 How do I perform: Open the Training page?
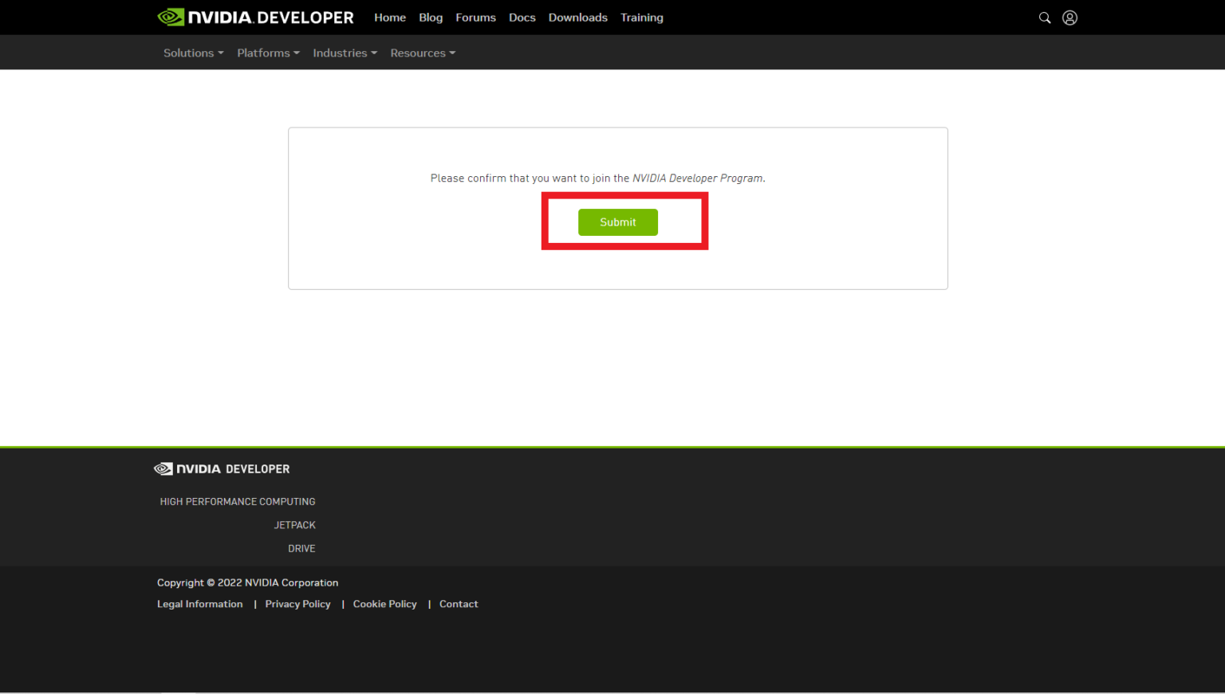point(641,18)
